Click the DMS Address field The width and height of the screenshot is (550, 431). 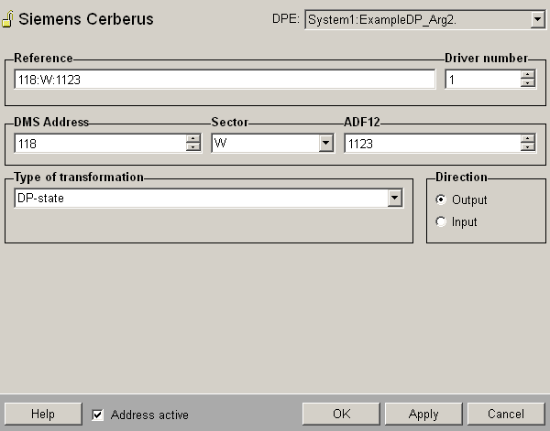(x=100, y=143)
